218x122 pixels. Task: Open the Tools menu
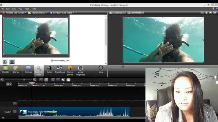(x=27, y=9)
